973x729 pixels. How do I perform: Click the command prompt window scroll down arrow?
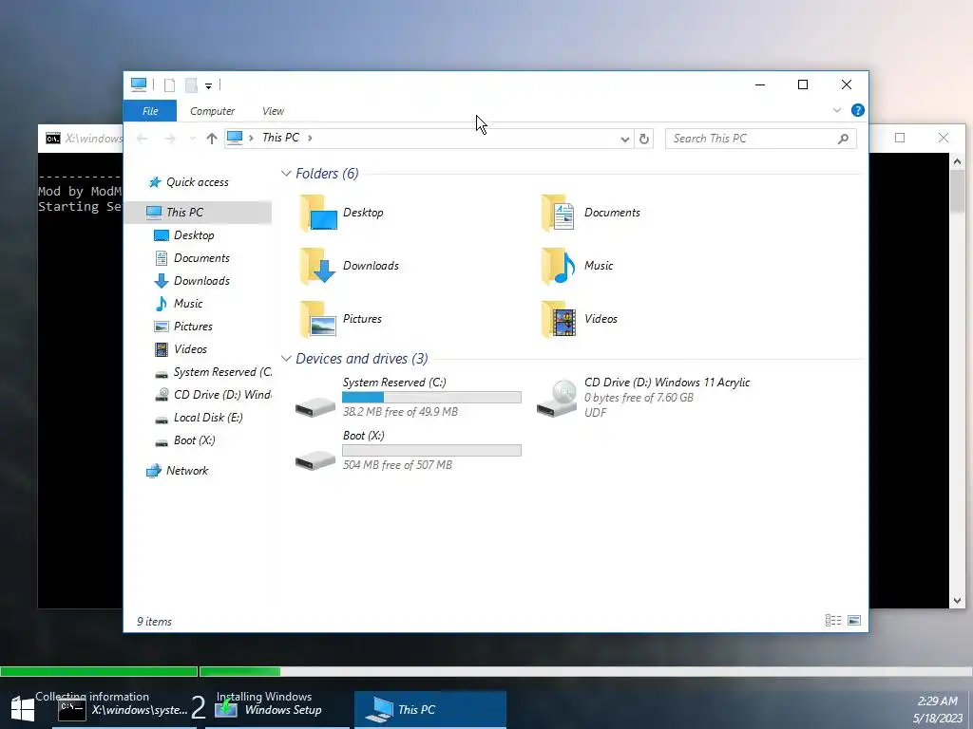click(957, 601)
